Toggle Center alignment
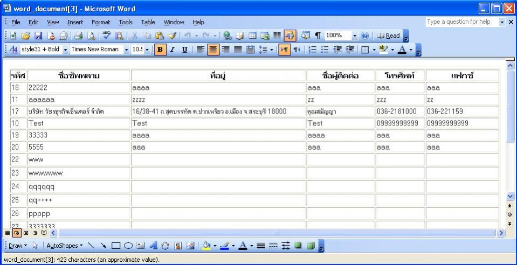Screen dimensions: 517x265 (213, 50)
